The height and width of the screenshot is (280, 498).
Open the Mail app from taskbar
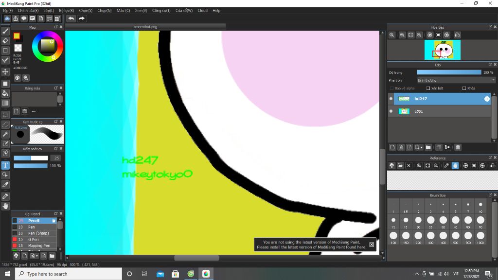[160, 274]
